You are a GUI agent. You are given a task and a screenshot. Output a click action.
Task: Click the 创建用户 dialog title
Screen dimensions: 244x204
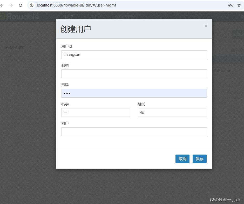[x=76, y=29]
